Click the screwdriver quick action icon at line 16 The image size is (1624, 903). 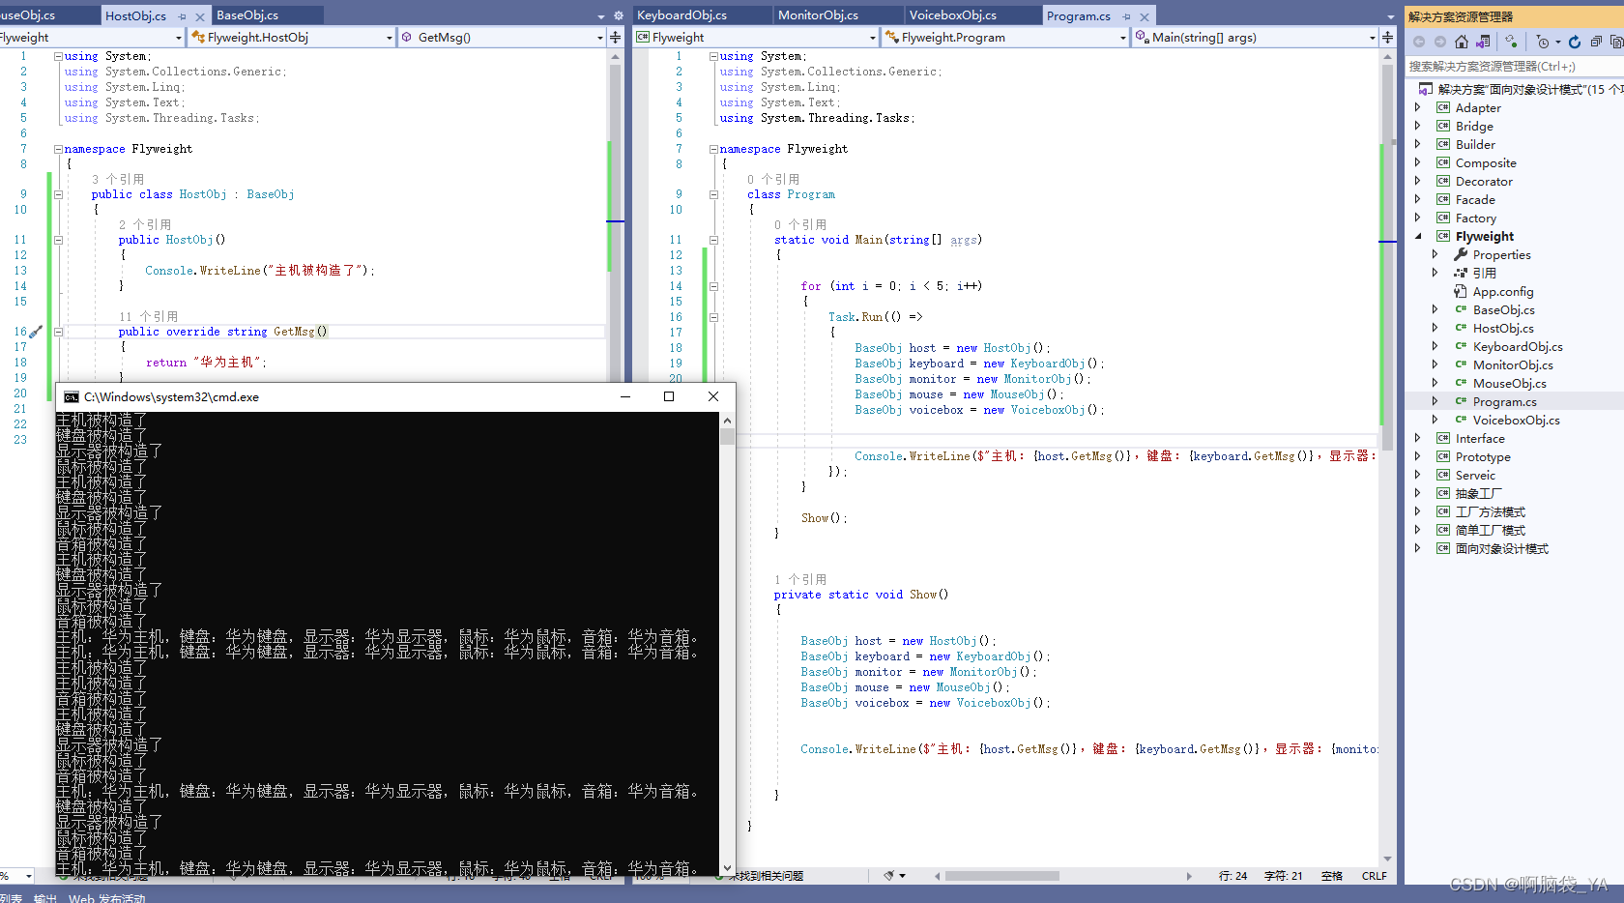36,332
